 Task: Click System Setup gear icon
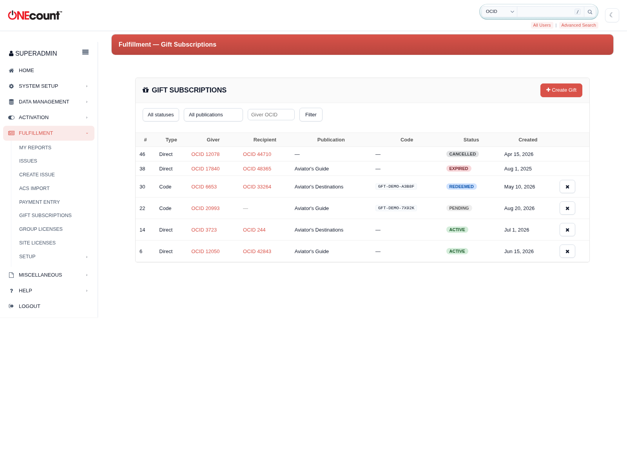coord(11,86)
